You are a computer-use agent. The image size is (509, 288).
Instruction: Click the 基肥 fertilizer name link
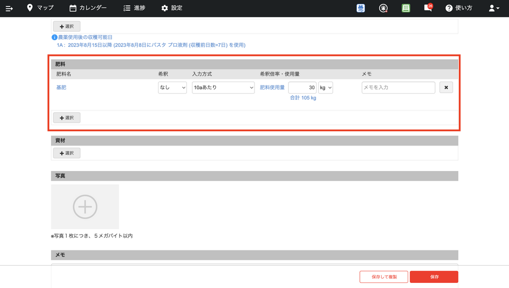point(61,88)
